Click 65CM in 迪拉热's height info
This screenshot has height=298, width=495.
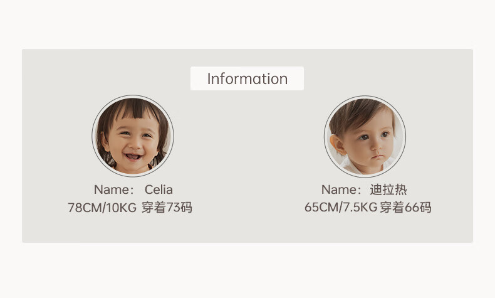(x=320, y=208)
